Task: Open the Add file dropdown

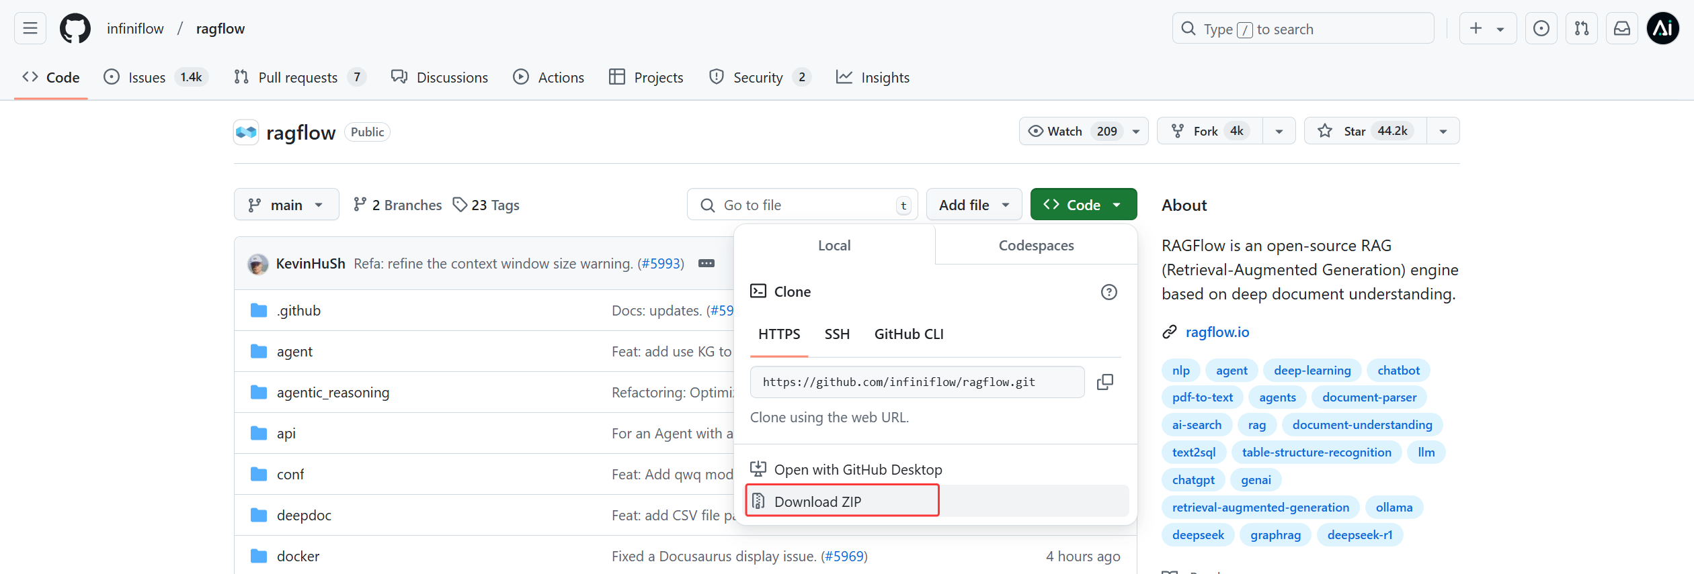Action: coord(974,205)
